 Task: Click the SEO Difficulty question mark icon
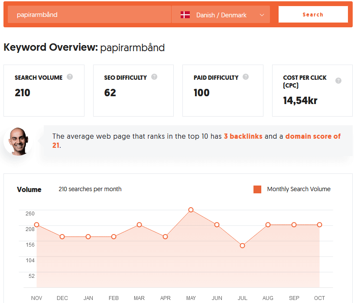coord(154,76)
